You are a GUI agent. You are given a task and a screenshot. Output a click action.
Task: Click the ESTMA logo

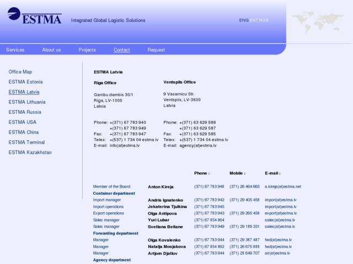(34, 15)
